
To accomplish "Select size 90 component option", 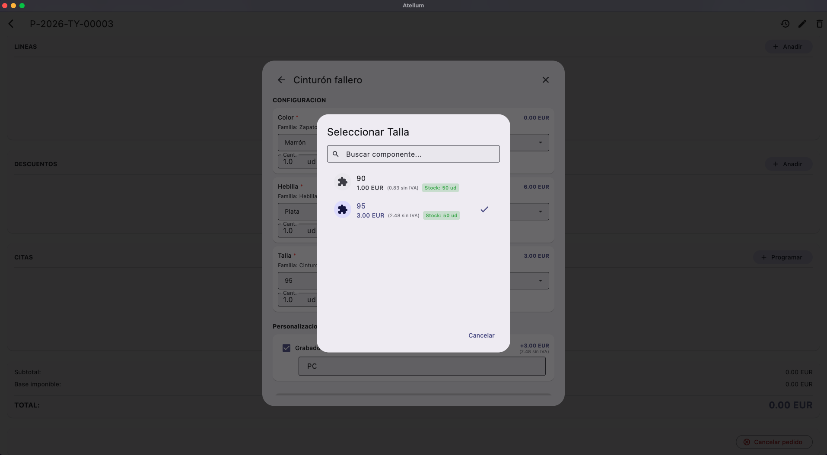I will [x=413, y=183].
